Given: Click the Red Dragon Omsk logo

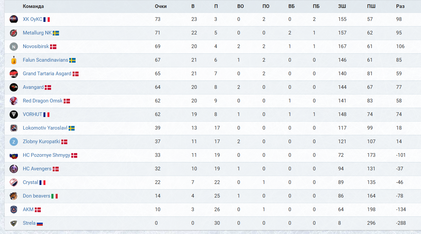Looking at the screenshot, I should 14,101.
